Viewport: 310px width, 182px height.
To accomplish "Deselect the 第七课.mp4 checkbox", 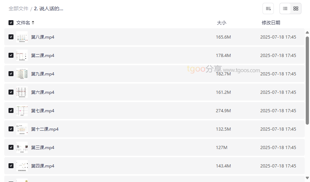I will (11, 110).
